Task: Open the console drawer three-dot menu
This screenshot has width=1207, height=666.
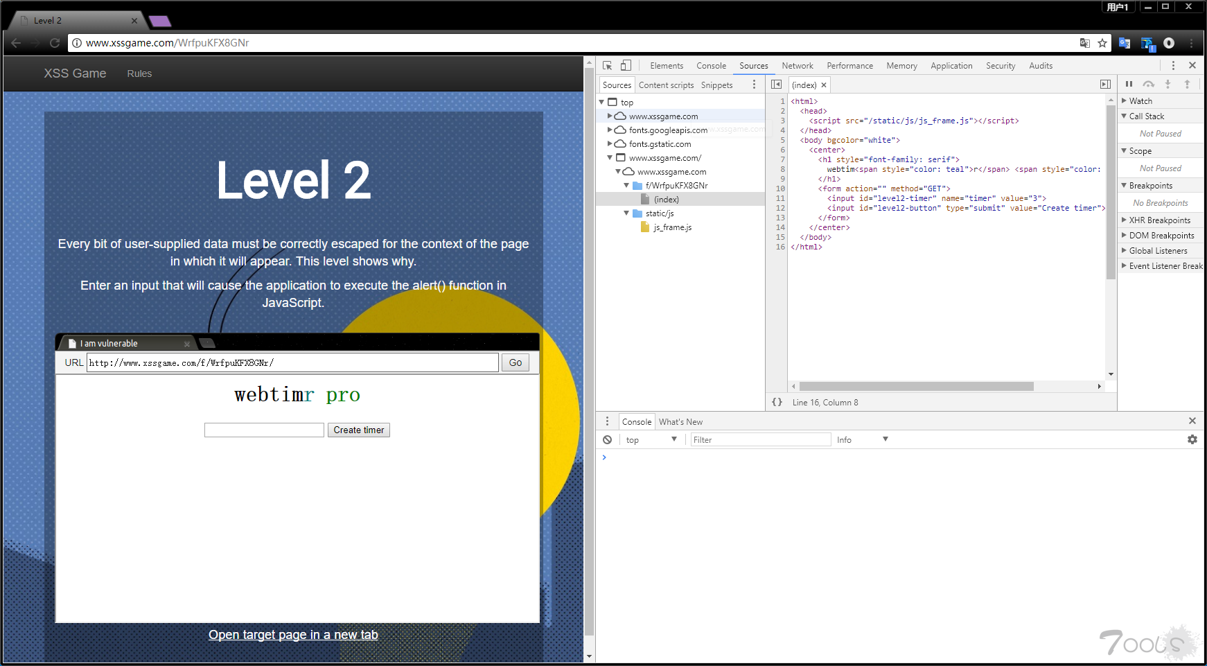Action: [607, 421]
